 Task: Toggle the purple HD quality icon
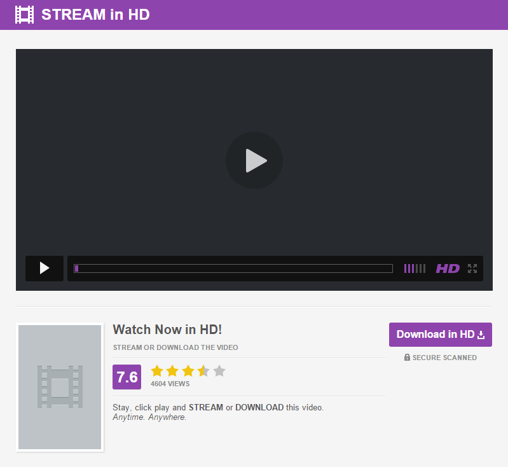tap(448, 268)
